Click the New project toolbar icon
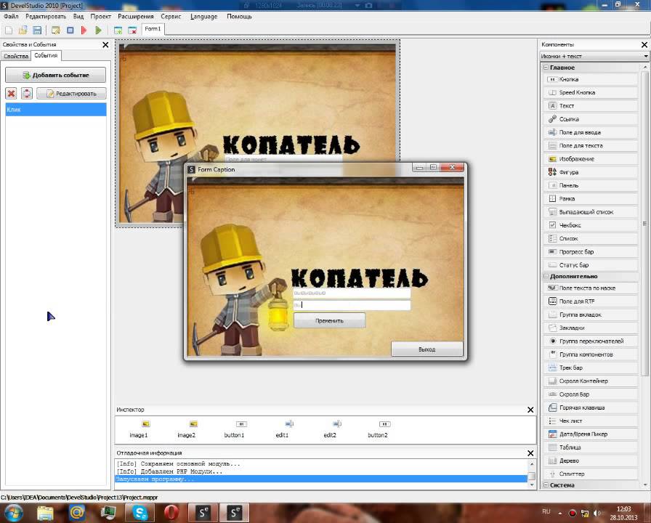The height and width of the screenshot is (523, 651). [x=9, y=30]
